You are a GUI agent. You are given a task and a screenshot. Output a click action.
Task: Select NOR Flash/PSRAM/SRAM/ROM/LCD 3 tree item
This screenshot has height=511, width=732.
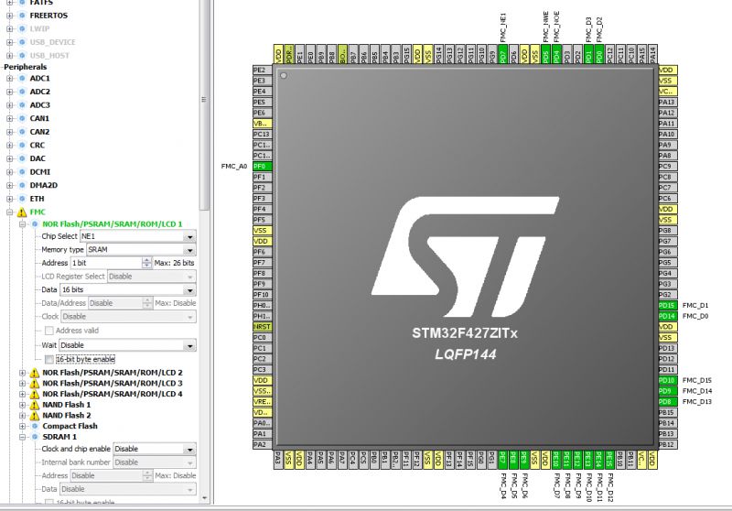pyautogui.click(x=113, y=384)
